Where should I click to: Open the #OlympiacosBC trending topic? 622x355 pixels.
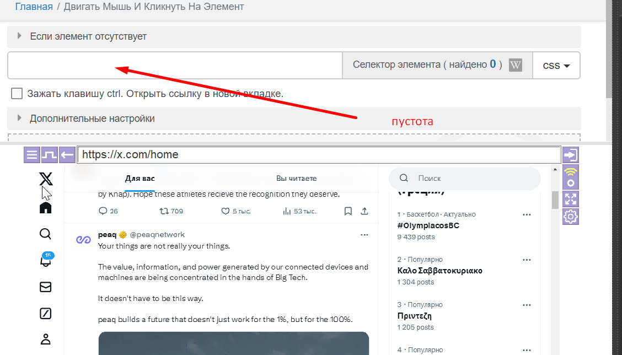click(x=428, y=225)
